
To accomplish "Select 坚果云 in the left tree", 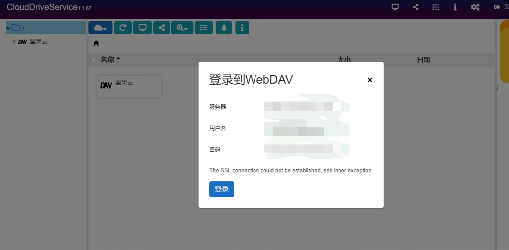I will (39, 42).
